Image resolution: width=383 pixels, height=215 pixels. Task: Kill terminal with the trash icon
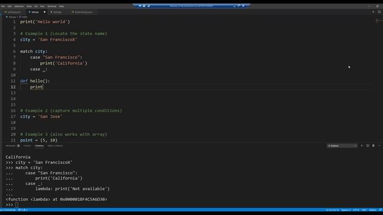point(373,146)
